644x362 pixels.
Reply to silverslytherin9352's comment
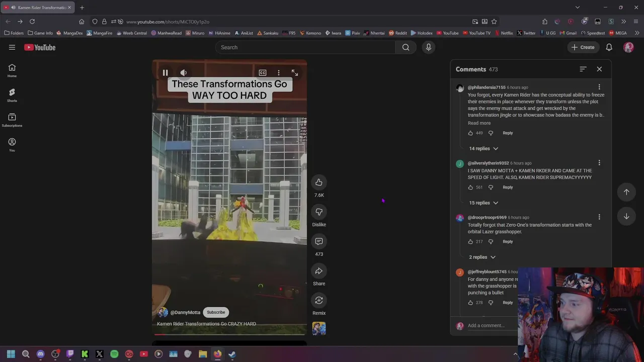pyautogui.click(x=508, y=188)
